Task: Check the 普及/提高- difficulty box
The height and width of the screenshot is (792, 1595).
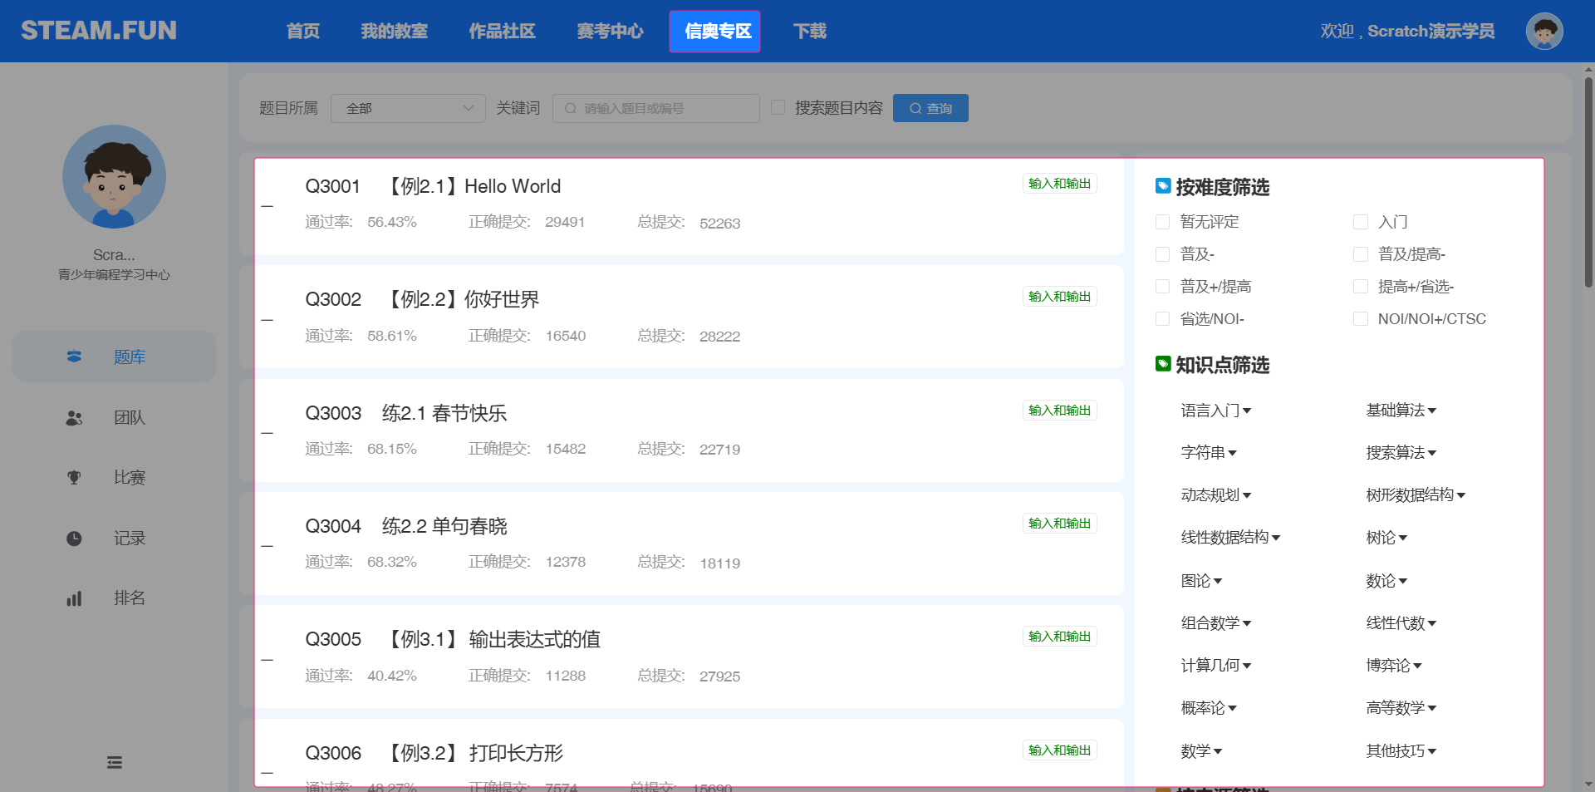Action: click(1361, 254)
